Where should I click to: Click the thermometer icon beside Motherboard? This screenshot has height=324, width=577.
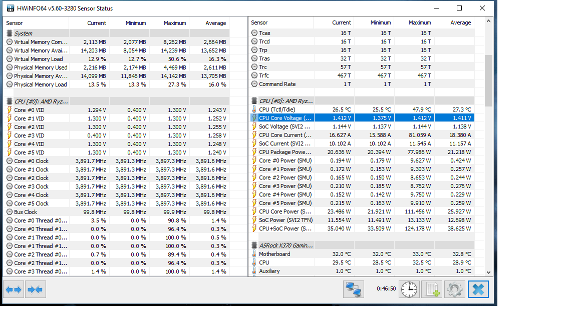[x=254, y=254]
